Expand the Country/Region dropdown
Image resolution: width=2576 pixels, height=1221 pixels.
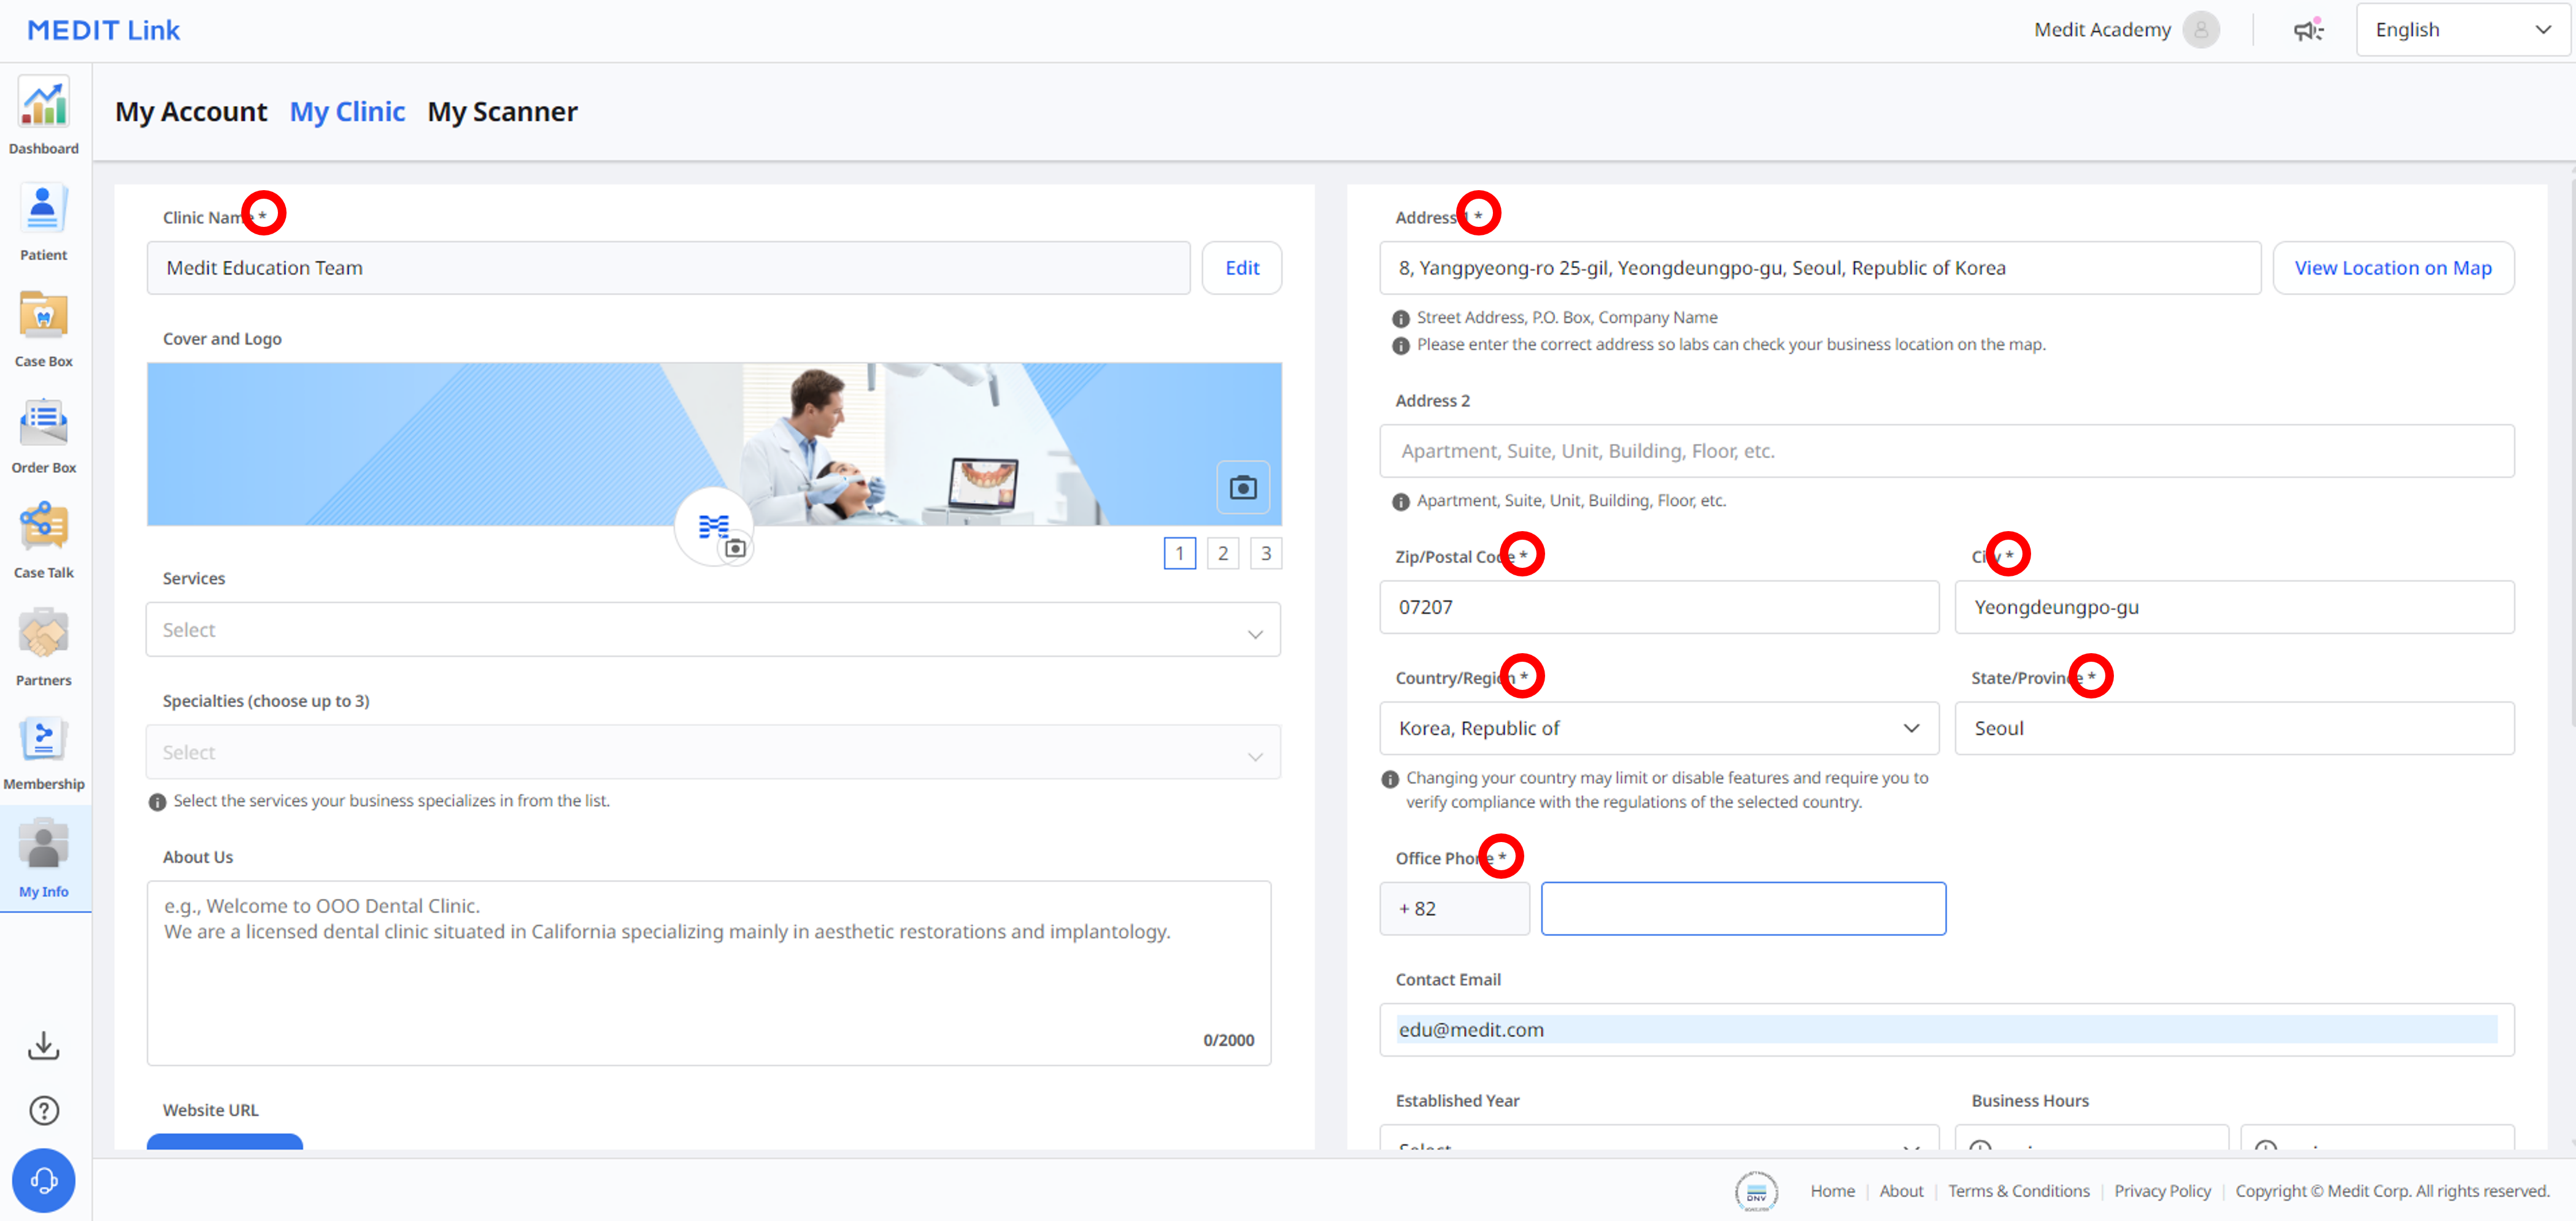click(x=1659, y=729)
